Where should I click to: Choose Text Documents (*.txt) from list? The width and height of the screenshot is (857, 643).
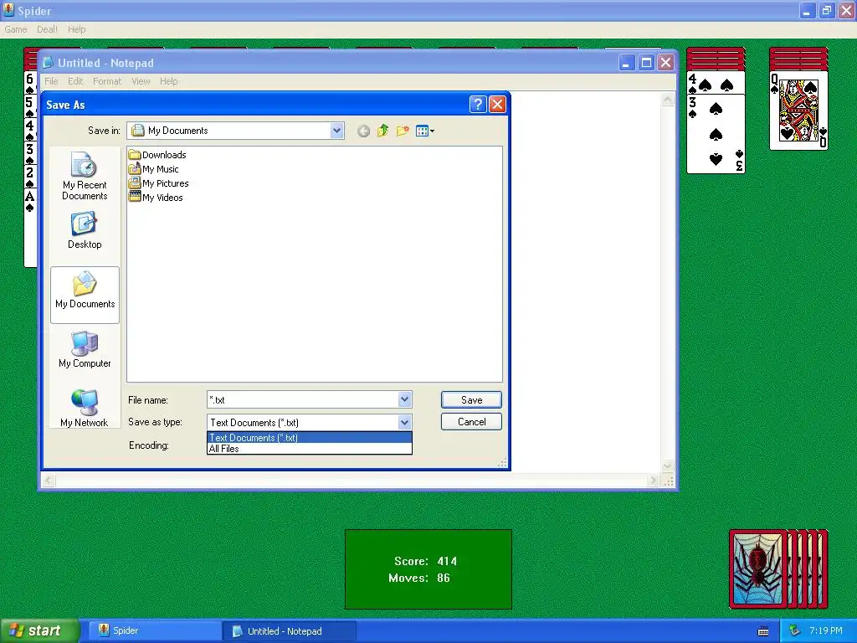pyautogui.click(x=310, y=437)
